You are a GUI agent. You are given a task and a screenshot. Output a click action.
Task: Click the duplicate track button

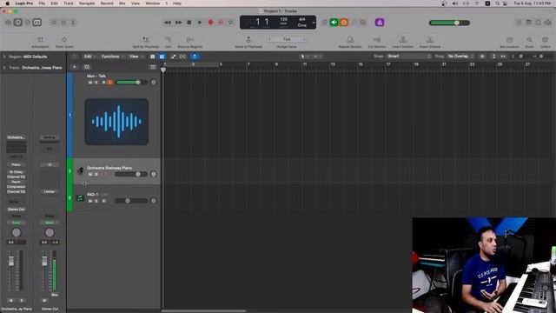pyautogui.click(x=87, y=67)
